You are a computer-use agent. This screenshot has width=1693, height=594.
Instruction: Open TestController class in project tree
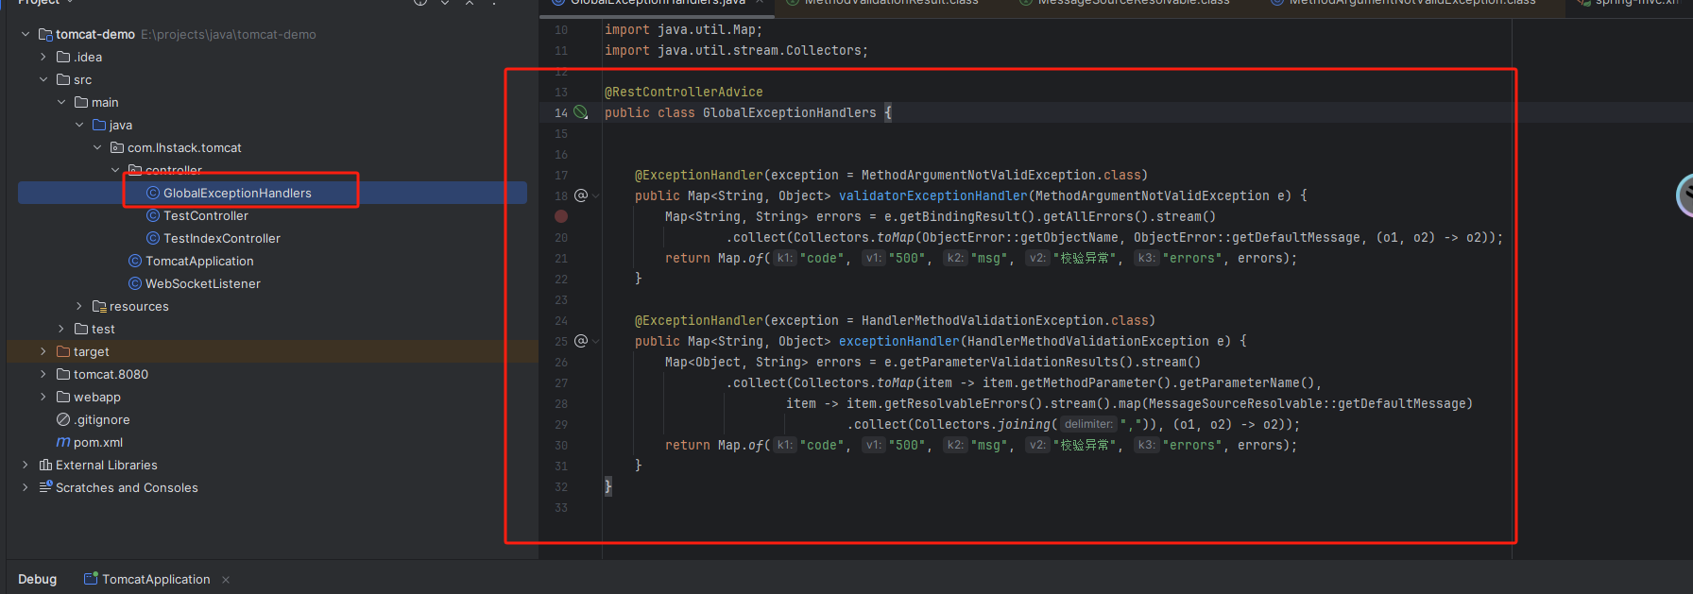coord(205,215)
